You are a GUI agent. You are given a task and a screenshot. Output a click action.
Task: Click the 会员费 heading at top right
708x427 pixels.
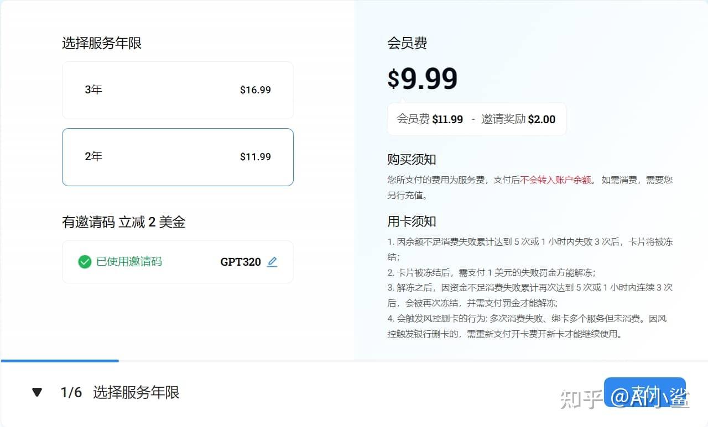[408, 43]
